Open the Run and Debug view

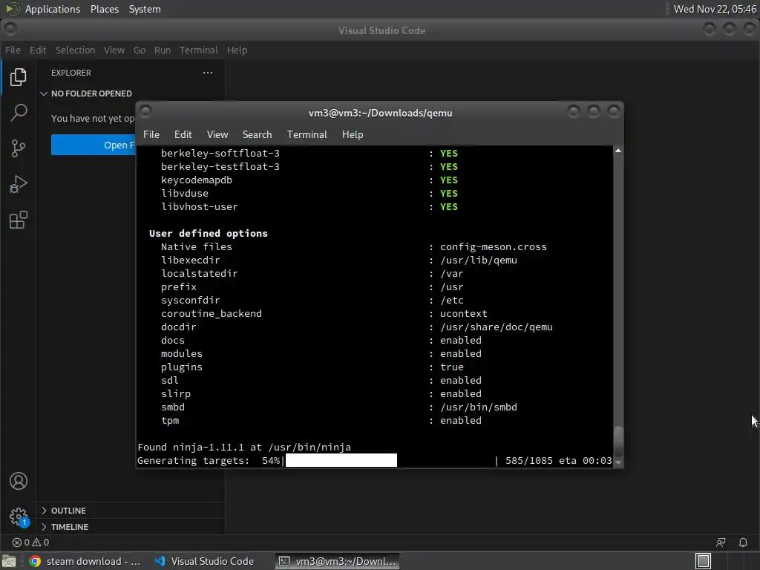tap(19, 184)
